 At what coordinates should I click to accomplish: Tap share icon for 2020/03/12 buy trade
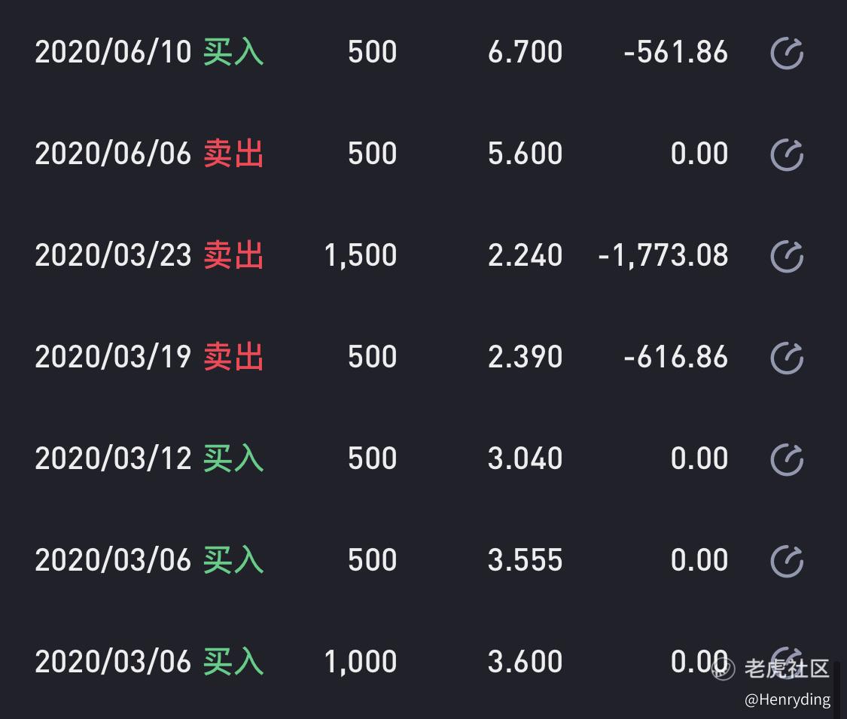point(787,459)
